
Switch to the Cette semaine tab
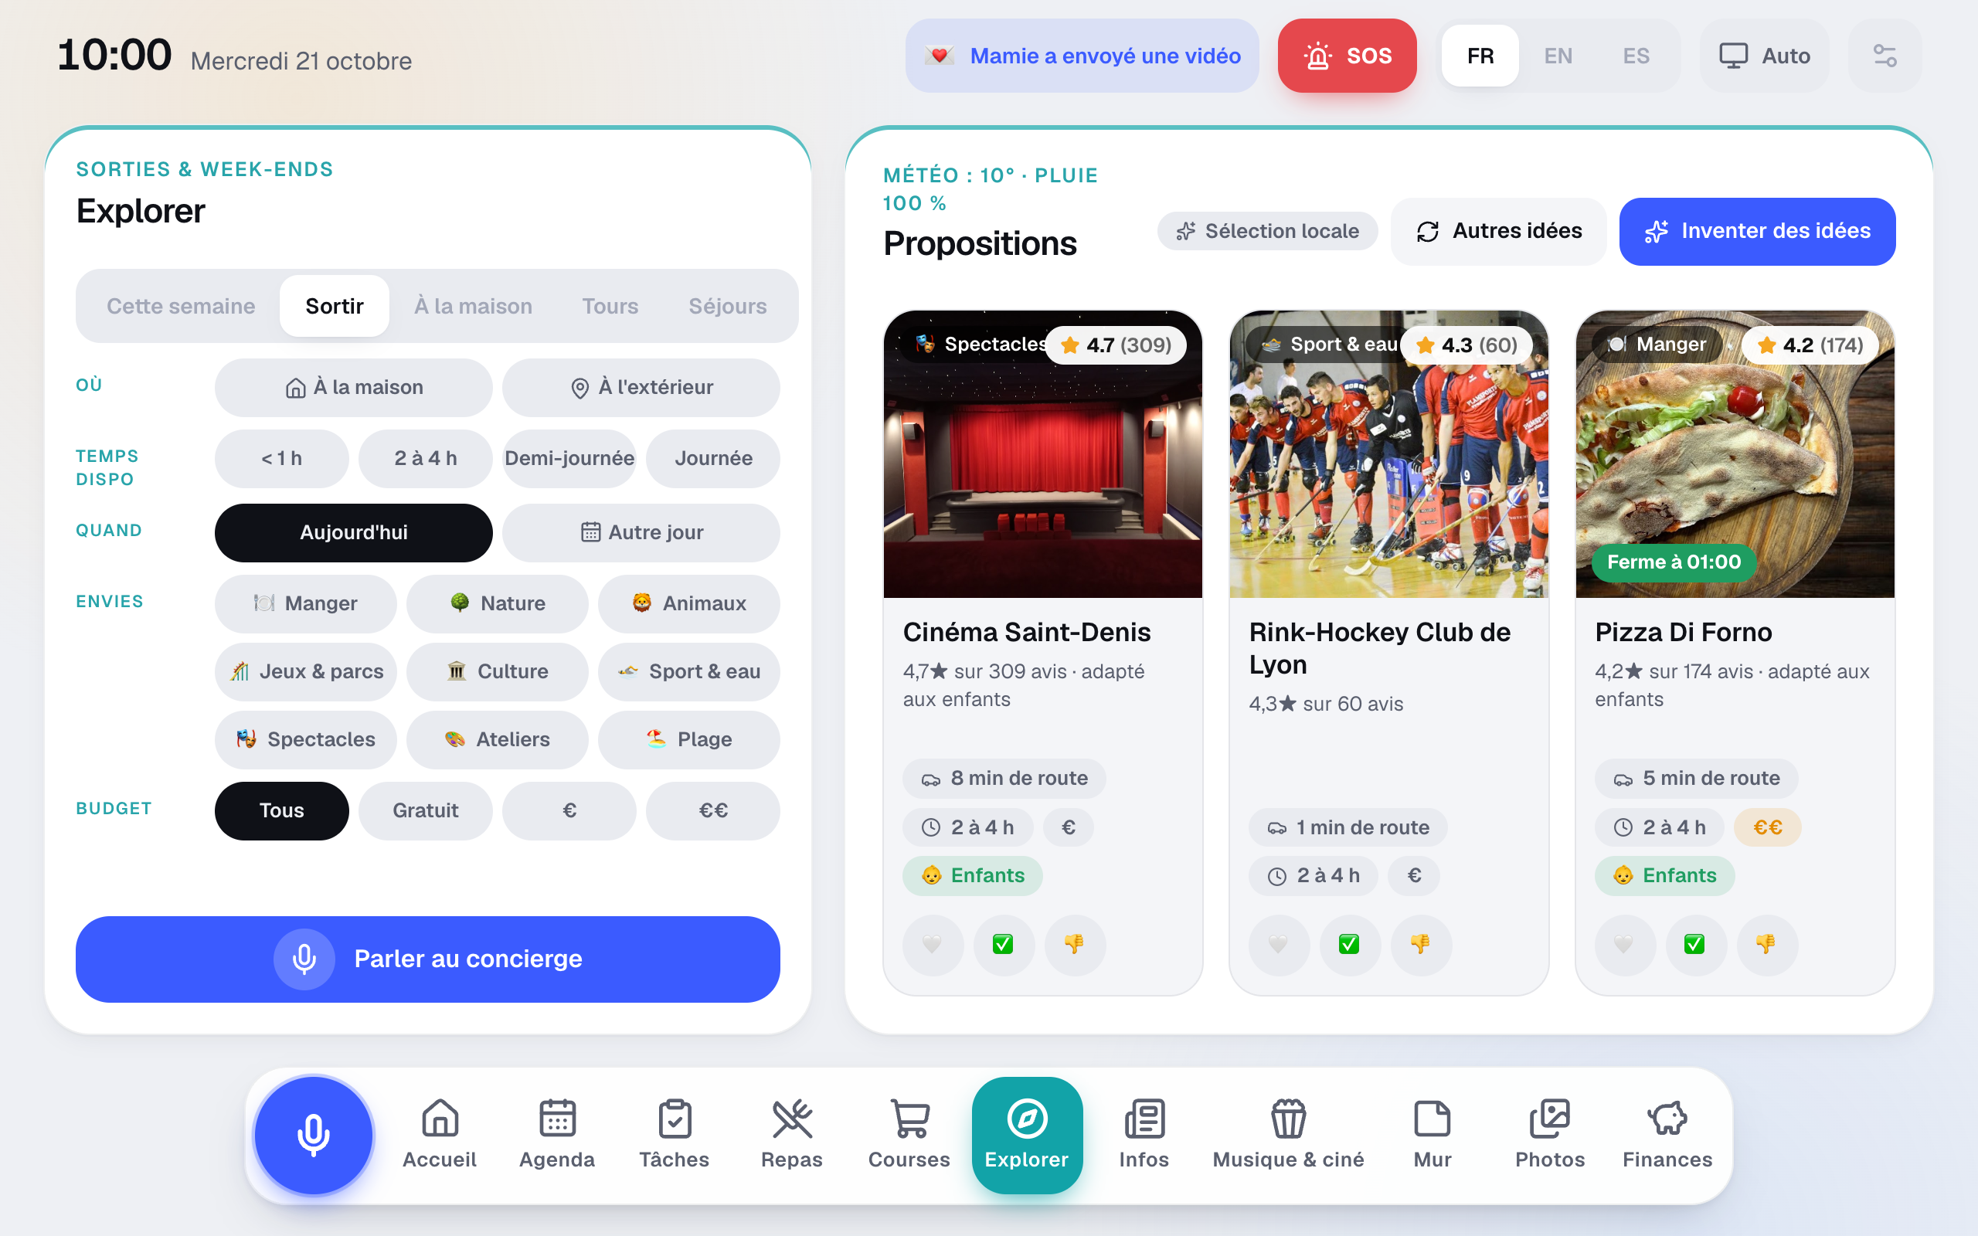(x=181, y=306)
